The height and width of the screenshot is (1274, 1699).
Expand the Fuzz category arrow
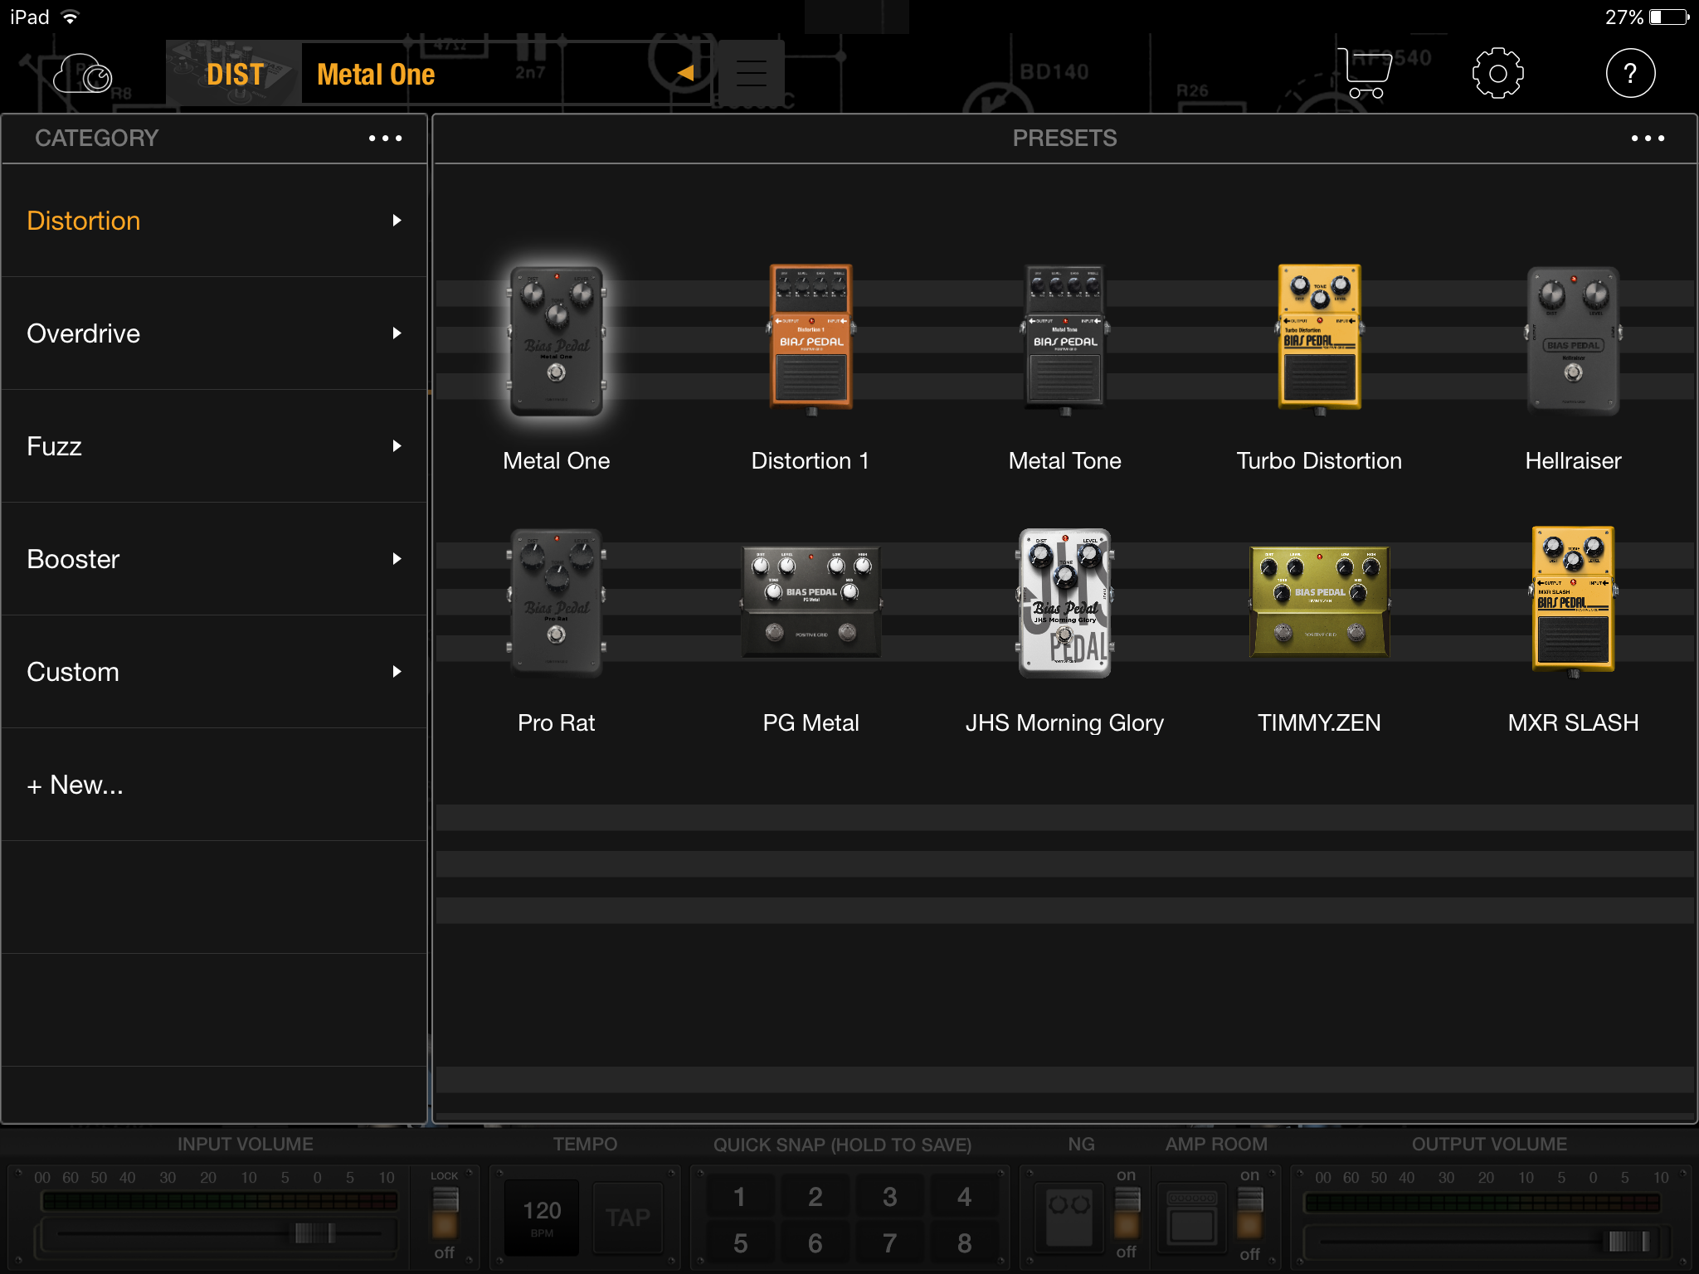[x=397, y=446]
